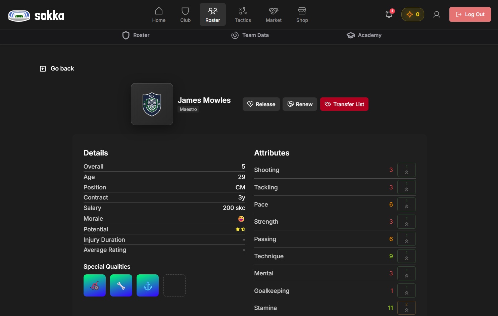Click the Go back arrow icon

click(43, 69)
